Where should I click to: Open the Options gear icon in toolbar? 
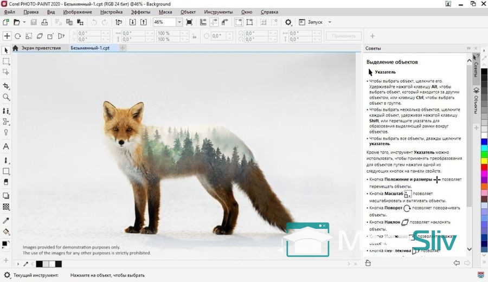288,22
